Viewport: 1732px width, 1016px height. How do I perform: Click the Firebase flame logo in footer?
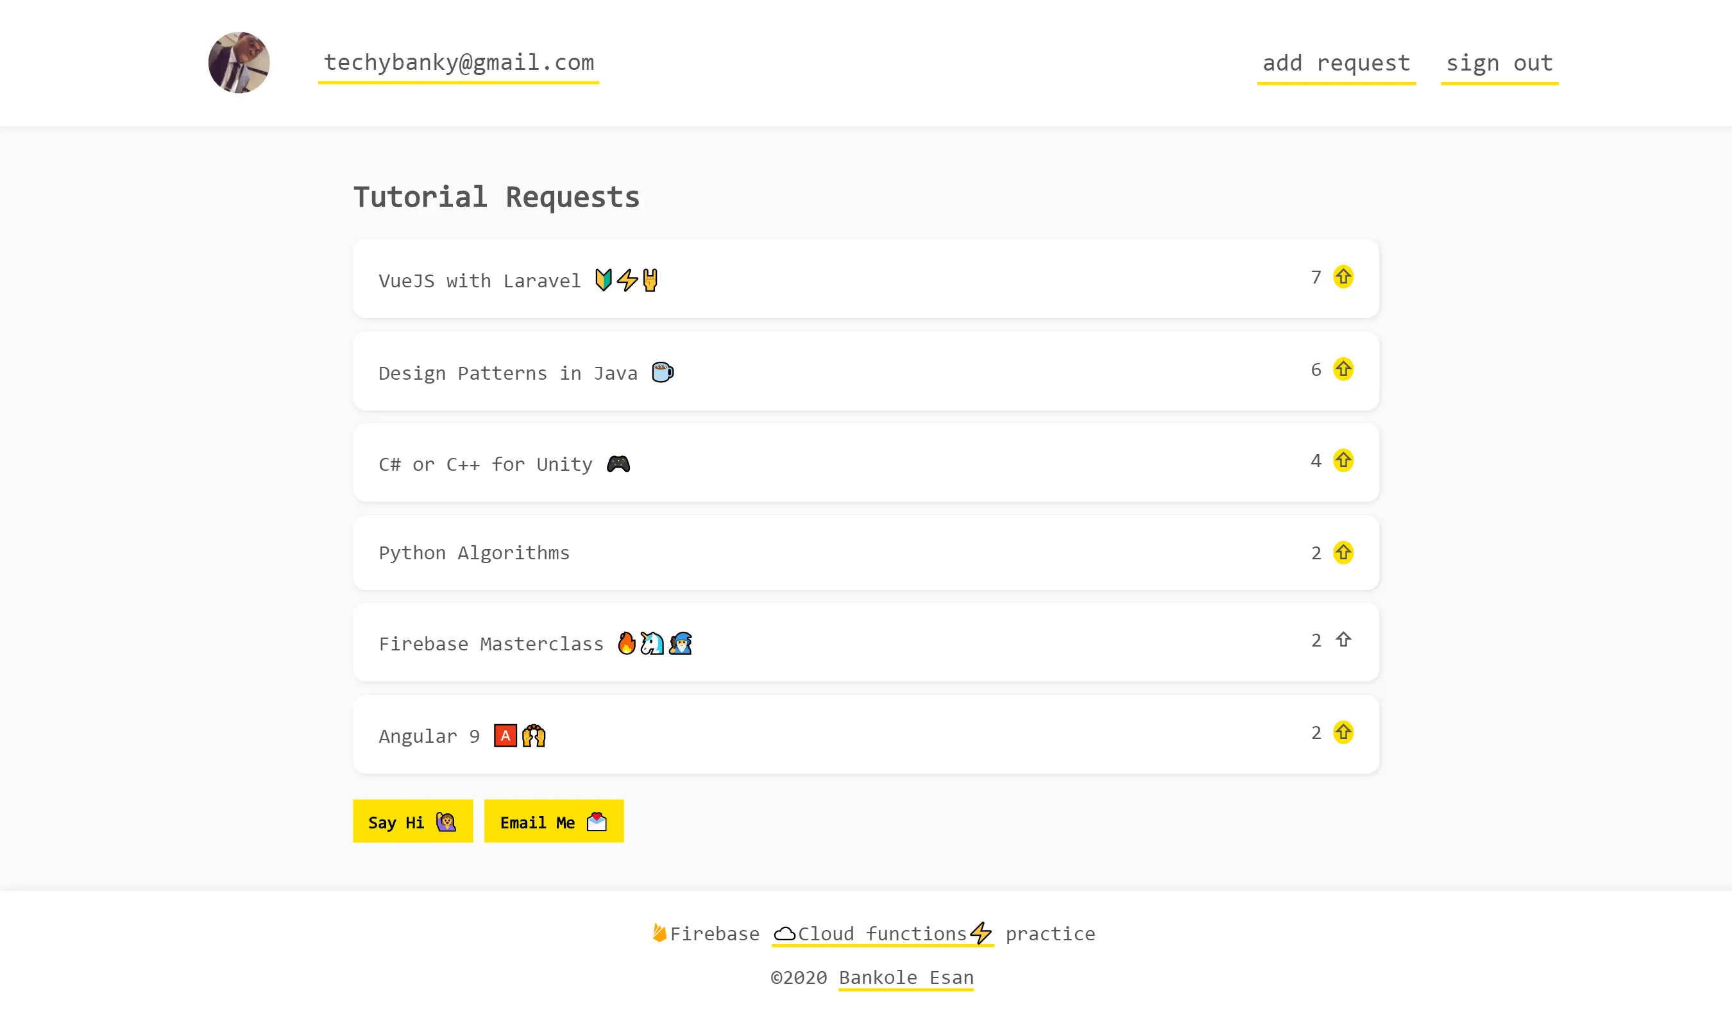click(x=659, y=933)
